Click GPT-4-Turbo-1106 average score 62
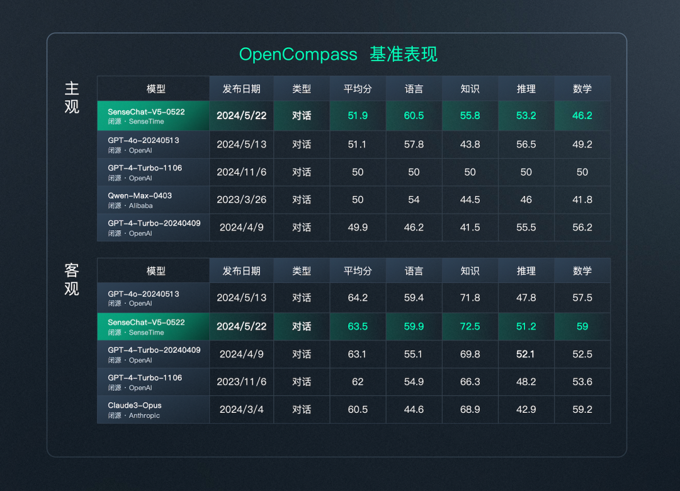The height and width of the screenshot is (491, 680). point(358,381)
